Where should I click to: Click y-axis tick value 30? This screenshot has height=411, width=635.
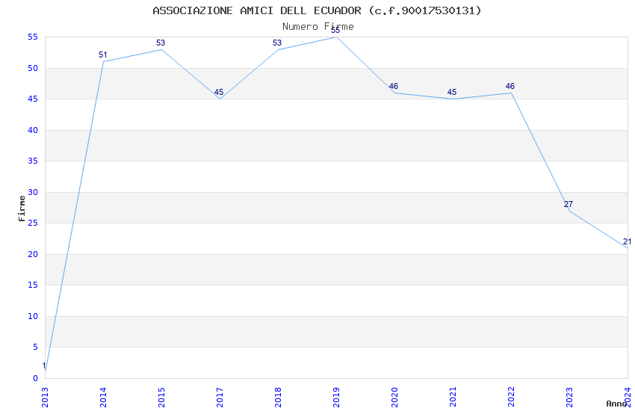coord(33,192)
